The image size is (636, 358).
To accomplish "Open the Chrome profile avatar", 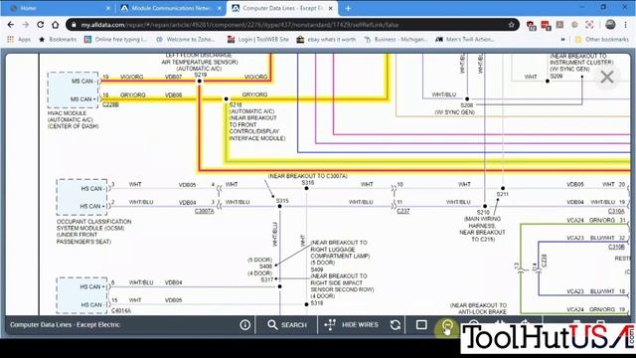I will pyautogui.click(x=610, y=25).
